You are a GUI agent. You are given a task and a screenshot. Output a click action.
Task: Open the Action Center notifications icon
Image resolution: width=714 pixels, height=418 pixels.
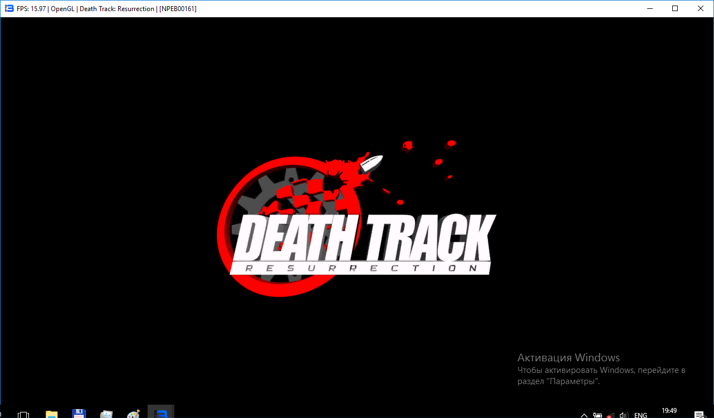click(x=700, y=415)
